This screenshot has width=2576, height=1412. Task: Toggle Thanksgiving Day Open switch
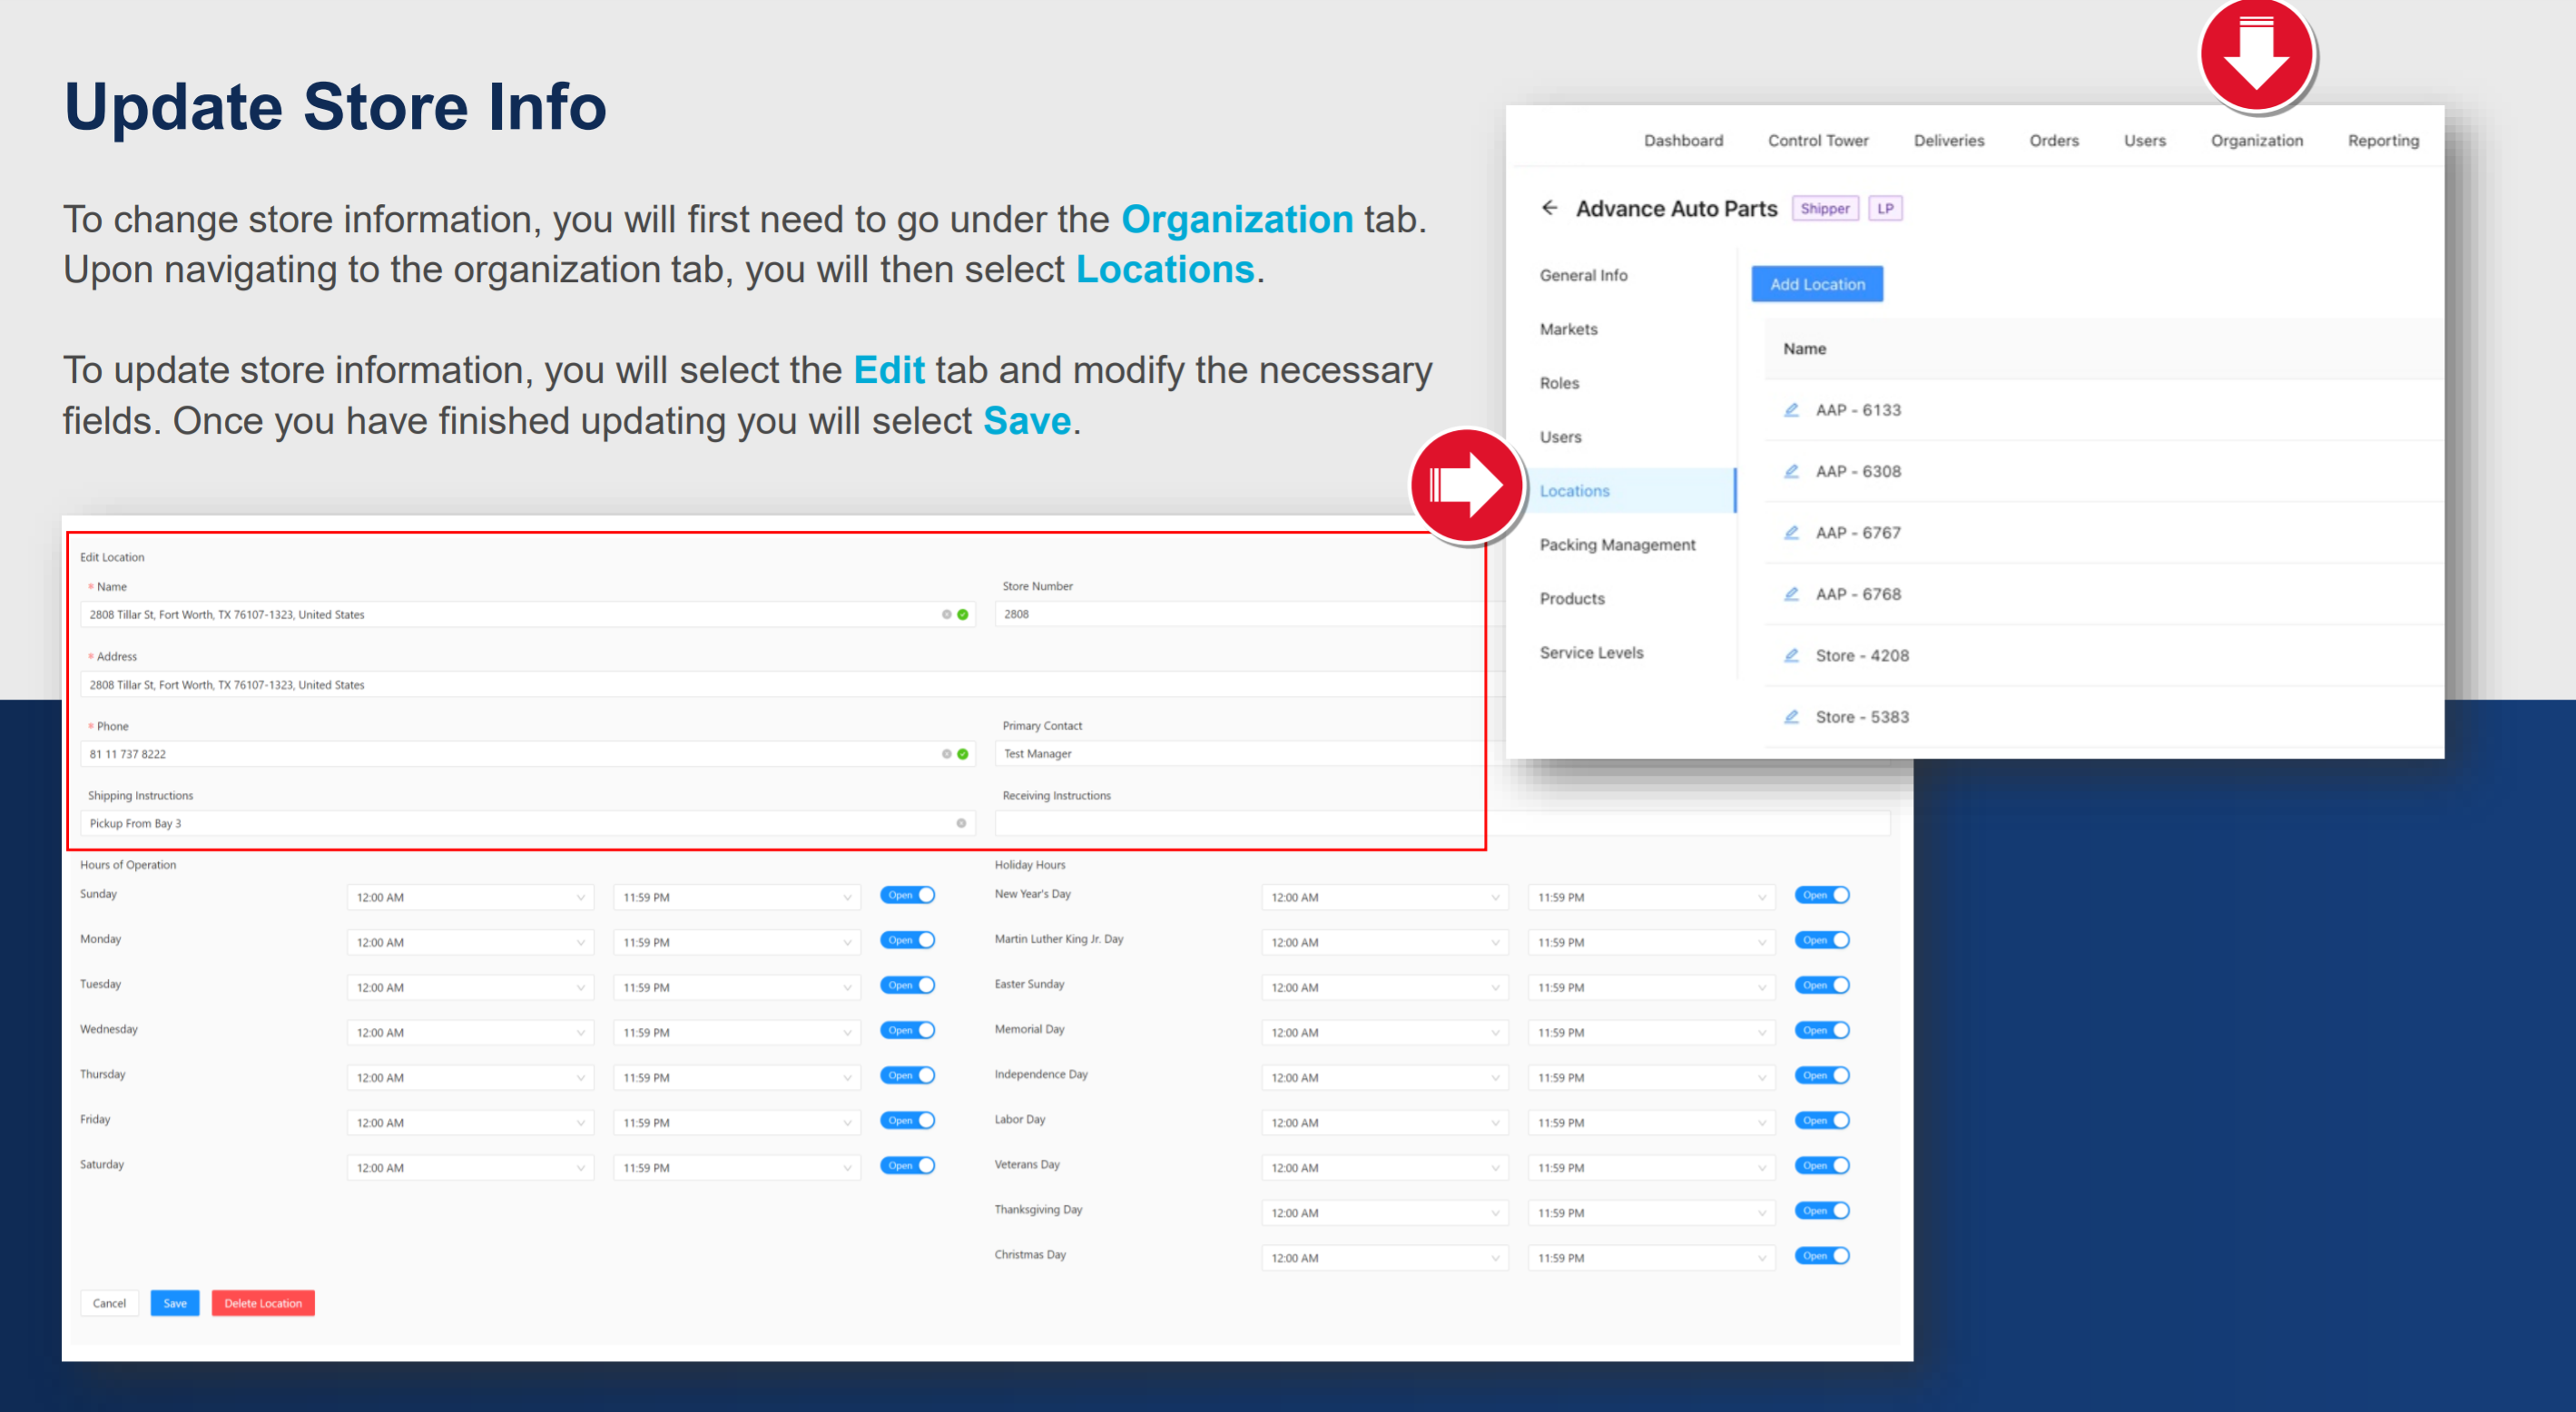[1822, 1211]
